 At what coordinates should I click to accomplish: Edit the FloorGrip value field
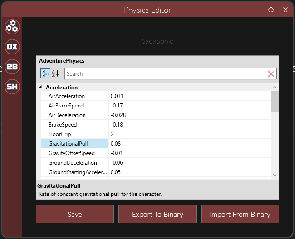click(188, 134)
